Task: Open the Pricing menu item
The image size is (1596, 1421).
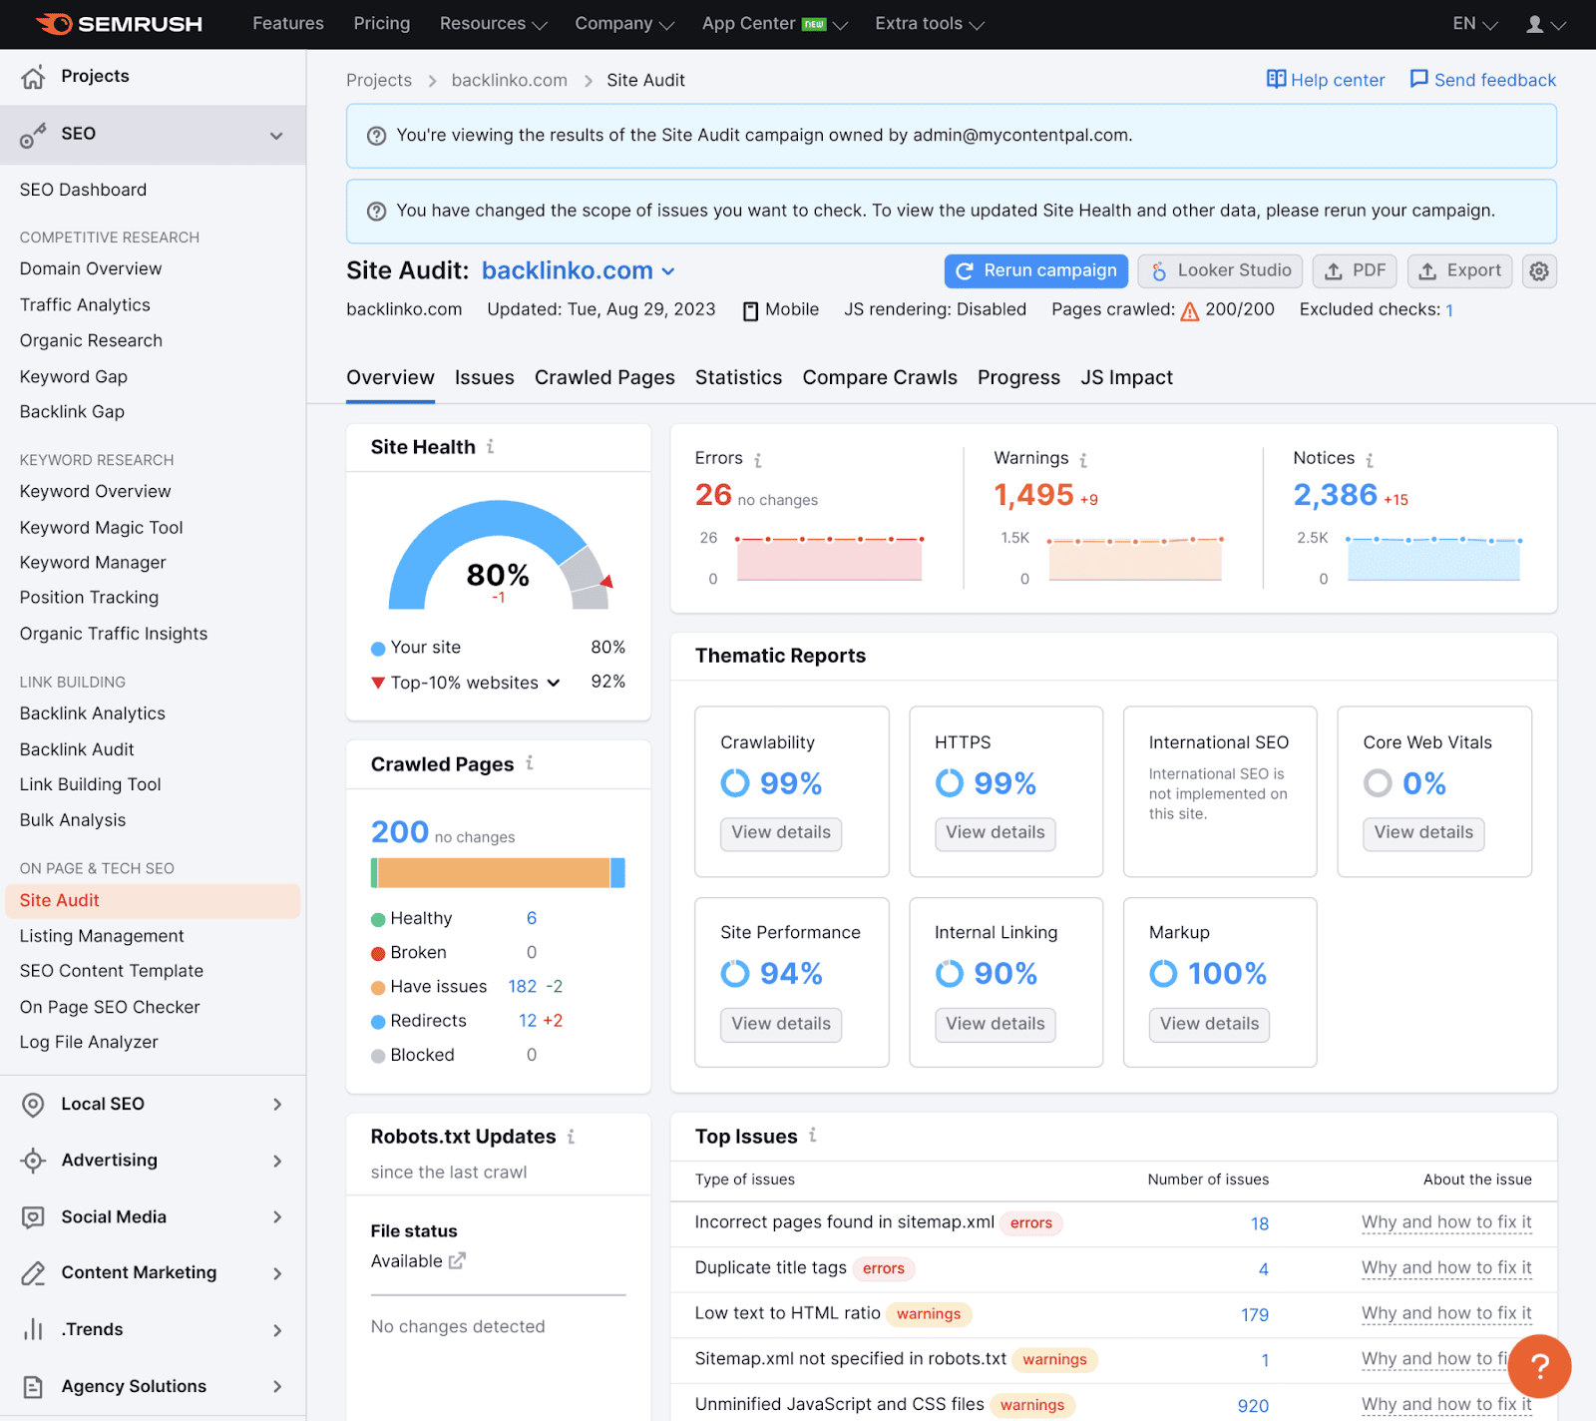Action: pos(382,24)
